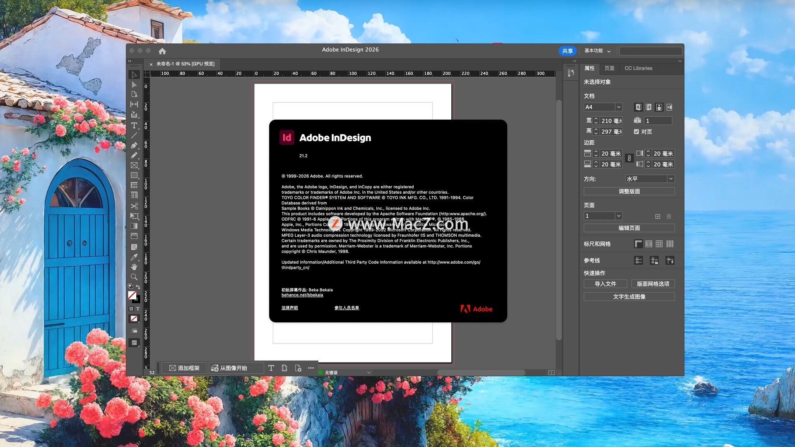The width and height of the screenshot is (795, 447).
Task: Click the fill color swatch in toolbar
Action: (132, 295)
